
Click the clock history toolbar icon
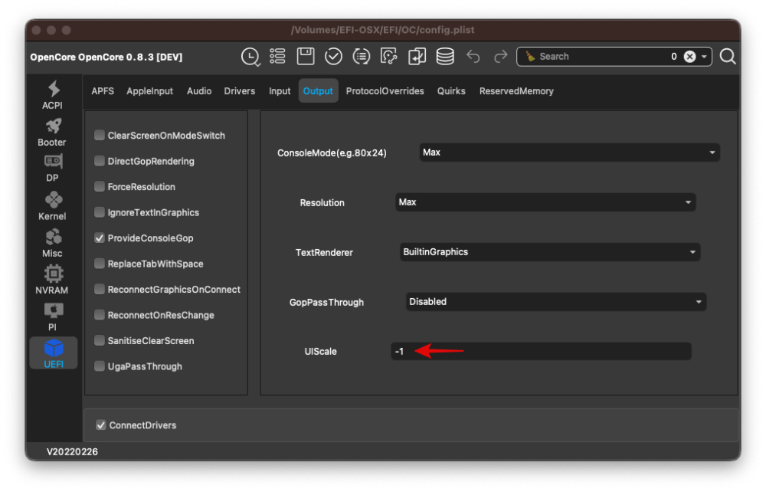pos(250,57)
